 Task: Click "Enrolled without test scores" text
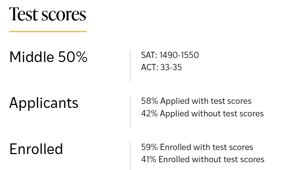click(x=212, y=160)
